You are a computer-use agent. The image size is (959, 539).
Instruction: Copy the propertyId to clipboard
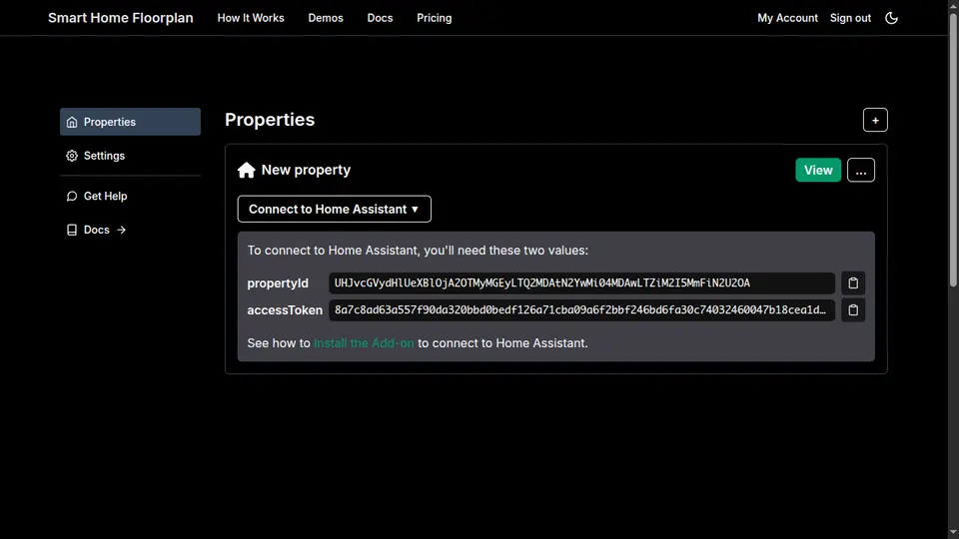852,282
